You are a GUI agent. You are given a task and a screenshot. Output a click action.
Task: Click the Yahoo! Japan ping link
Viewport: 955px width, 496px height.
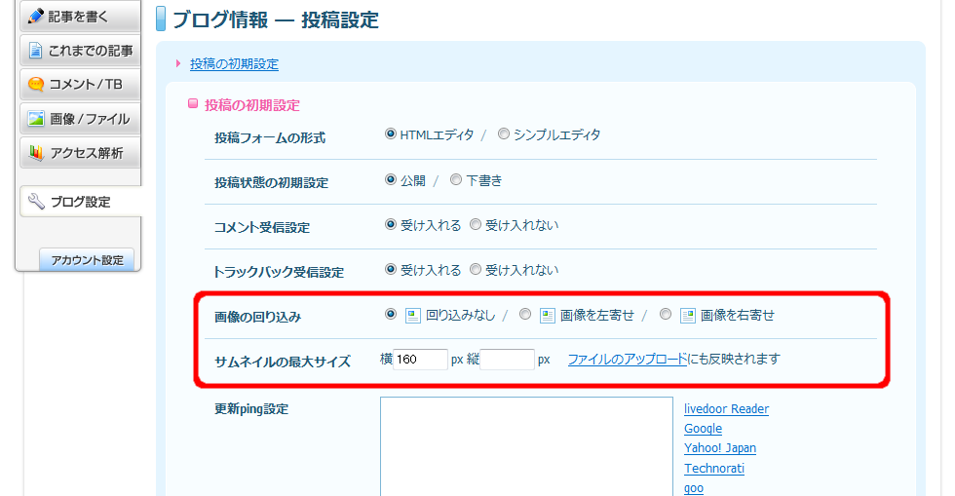point(720,448)
